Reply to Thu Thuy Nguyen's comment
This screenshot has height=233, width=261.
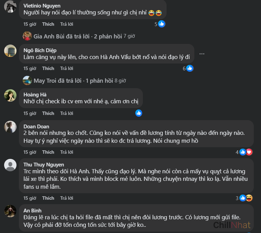click(67, 198)
